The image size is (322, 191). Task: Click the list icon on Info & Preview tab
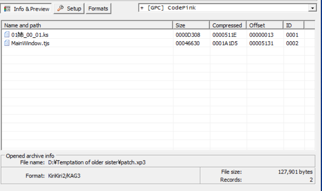(8, 9)
